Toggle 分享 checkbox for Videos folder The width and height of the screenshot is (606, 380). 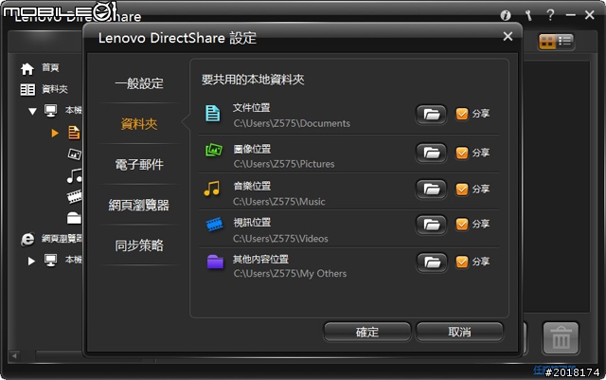point(462,224)
